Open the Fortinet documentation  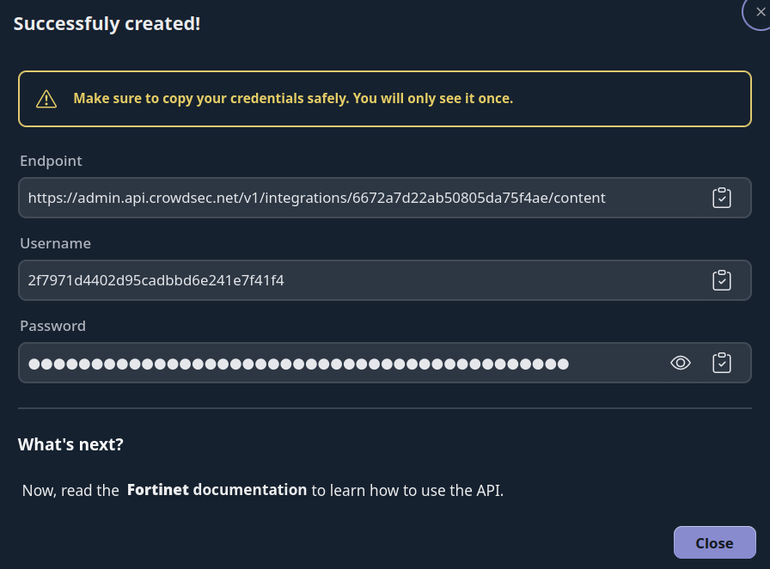pyautogui.click(x=217, y=490)
